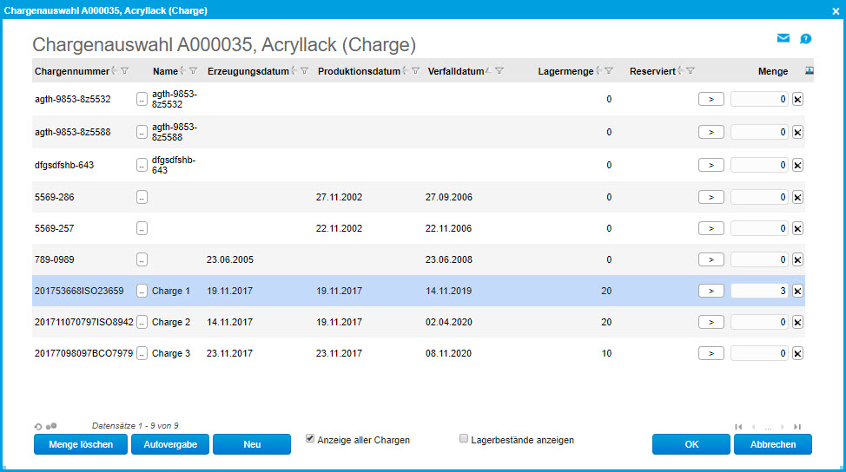The width and height of the screenshot is (846, 472).
Task: Open details button for 5569-257
Action: click(x=142, y=228)
